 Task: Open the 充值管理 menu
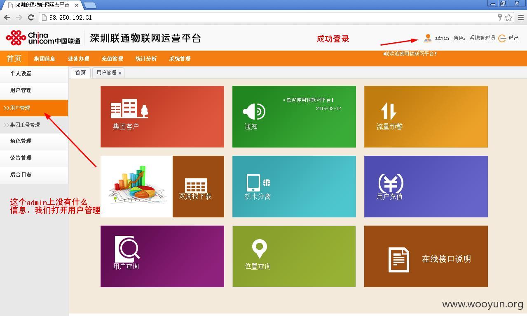click(112, 58)
